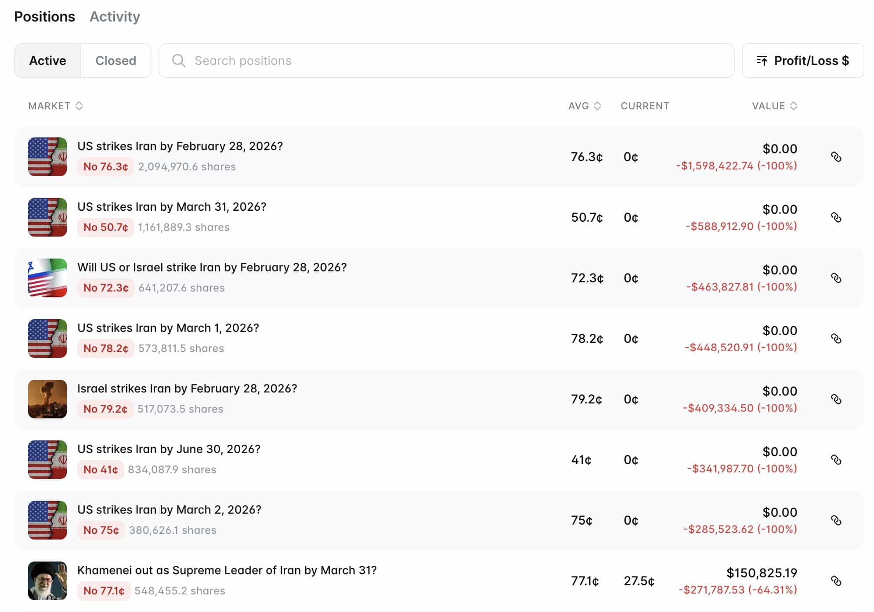Switch to the Active positions toggle
This screenshot has height=612, width=874.
pyautogui.click(x=47, y=61)
